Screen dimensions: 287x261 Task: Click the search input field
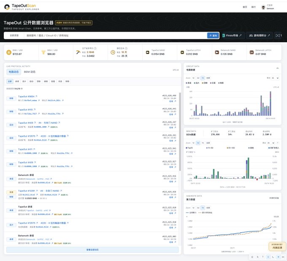tap(115, 35)
